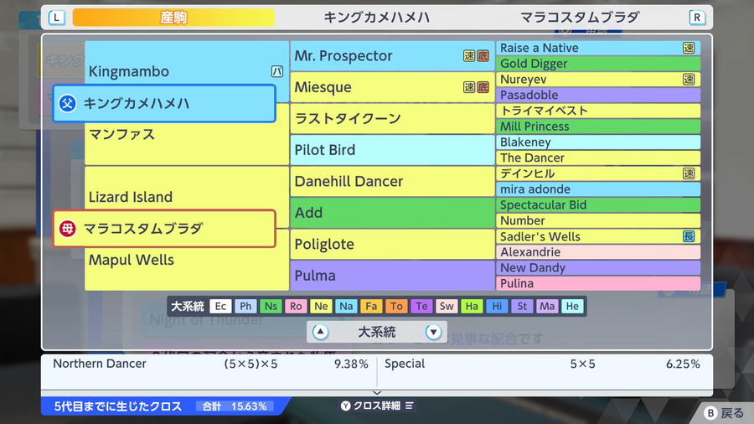754x424 pixels.
Task: Select the mira adonde row
Action: [x=598, y=189]
